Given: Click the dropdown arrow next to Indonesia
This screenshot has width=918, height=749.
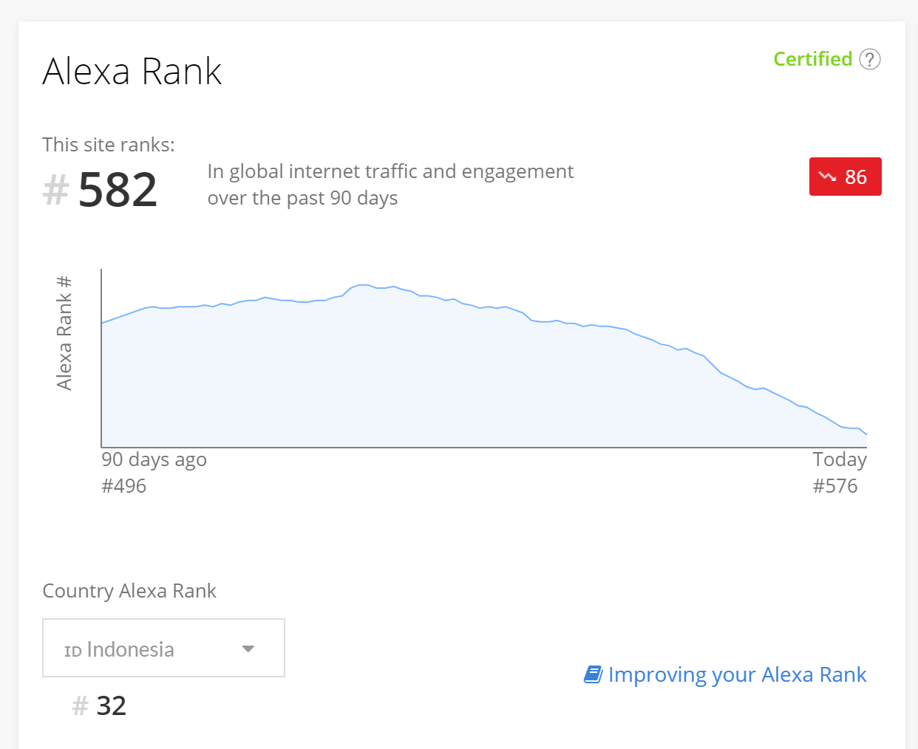Looking at the screenshot, I should click(x=248, y=649).
